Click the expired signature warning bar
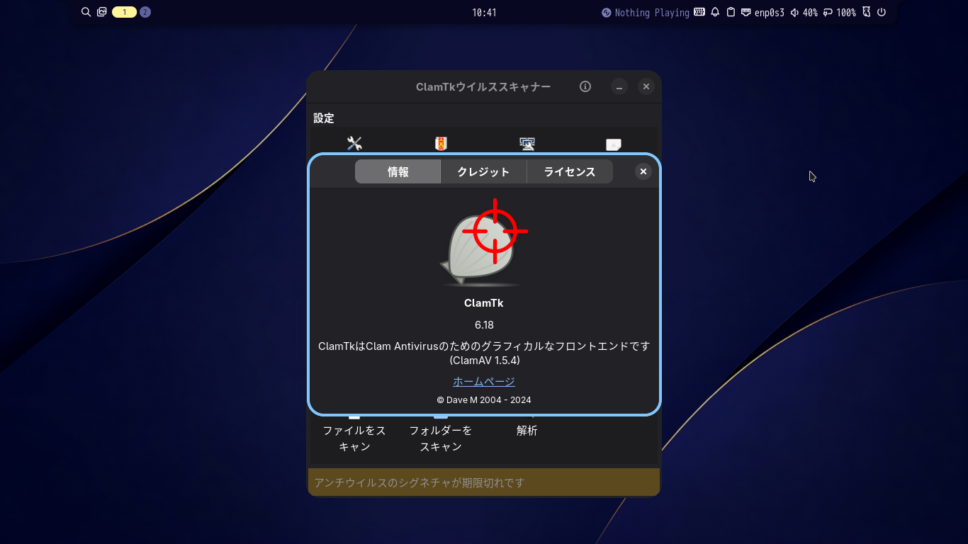The height and width of the screenshot is (544, 968). (x=484, y=482)
